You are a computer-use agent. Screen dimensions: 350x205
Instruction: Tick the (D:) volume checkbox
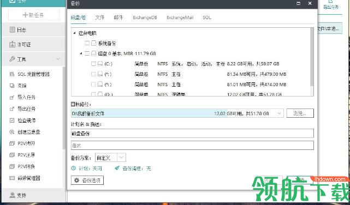[x=93, y=94]
